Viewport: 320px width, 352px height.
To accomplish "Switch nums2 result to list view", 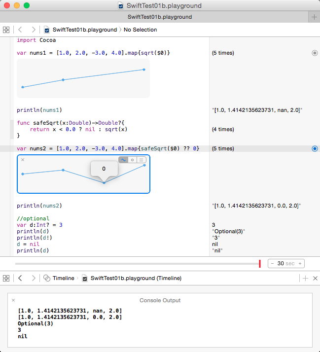I will [141, 160].
